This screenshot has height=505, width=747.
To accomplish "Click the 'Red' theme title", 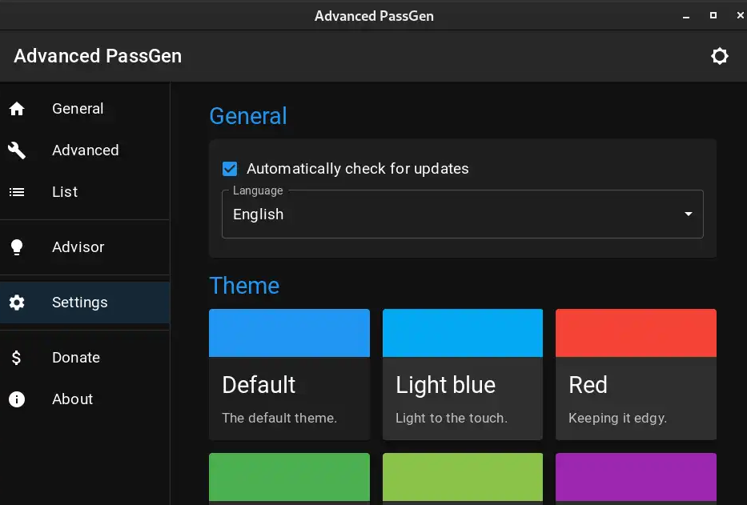I will tap(588, 385).
